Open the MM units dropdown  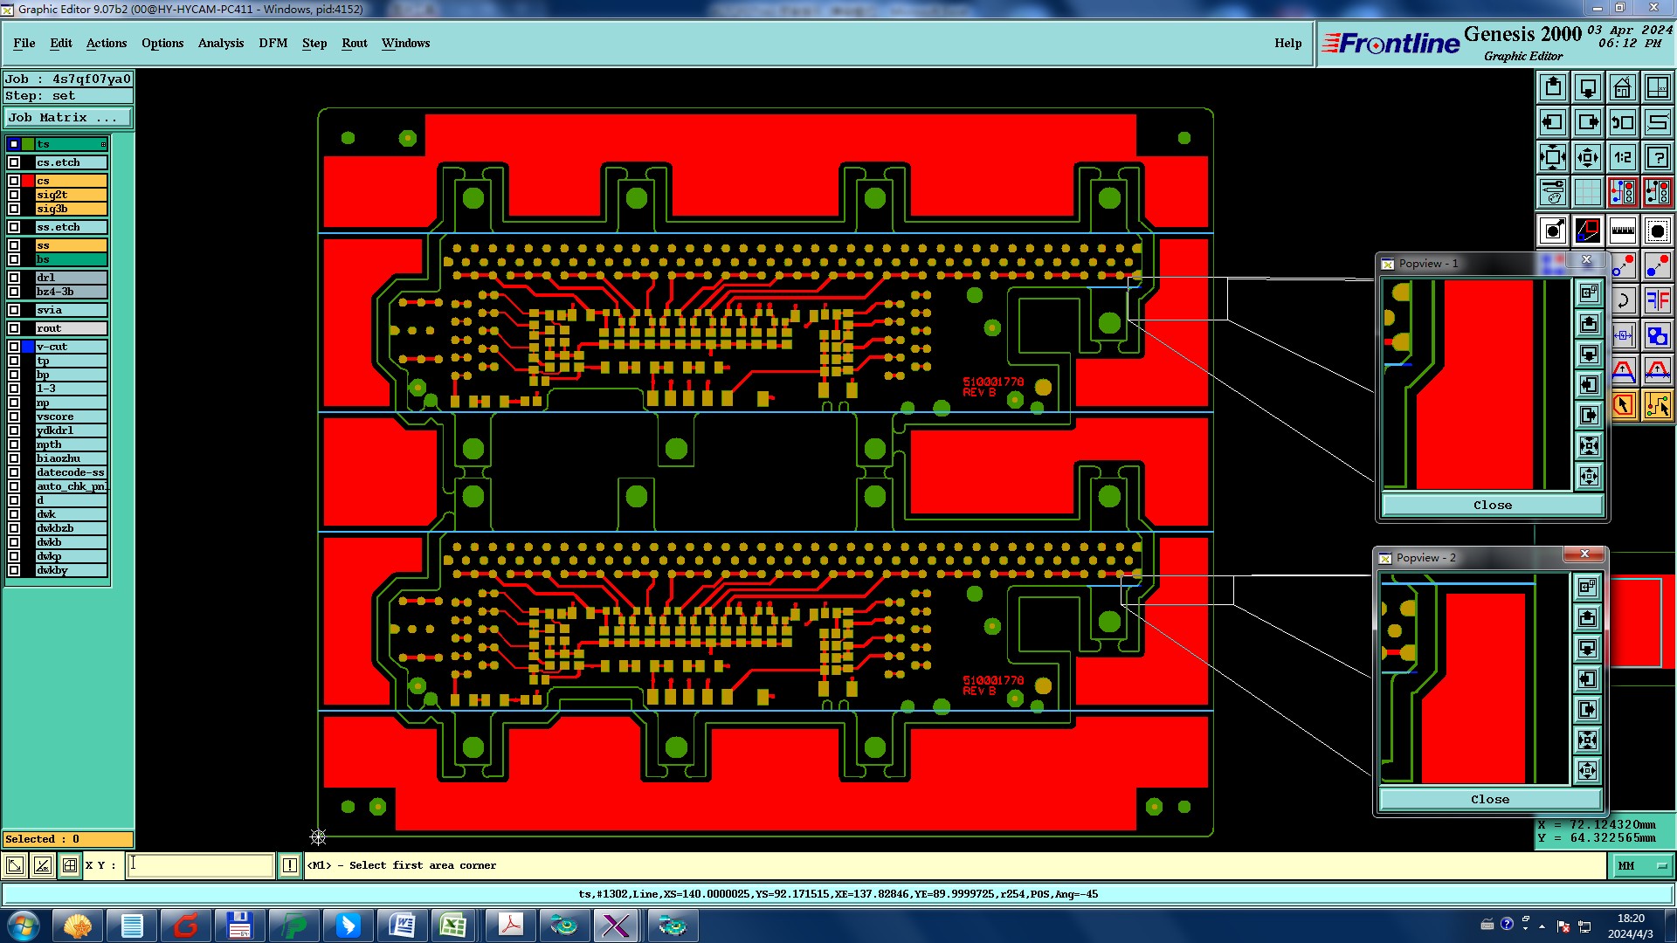click(1642, 865)
